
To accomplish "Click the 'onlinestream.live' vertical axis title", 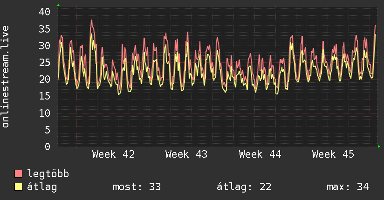I will pyautogui.click(x=6, y=77).
